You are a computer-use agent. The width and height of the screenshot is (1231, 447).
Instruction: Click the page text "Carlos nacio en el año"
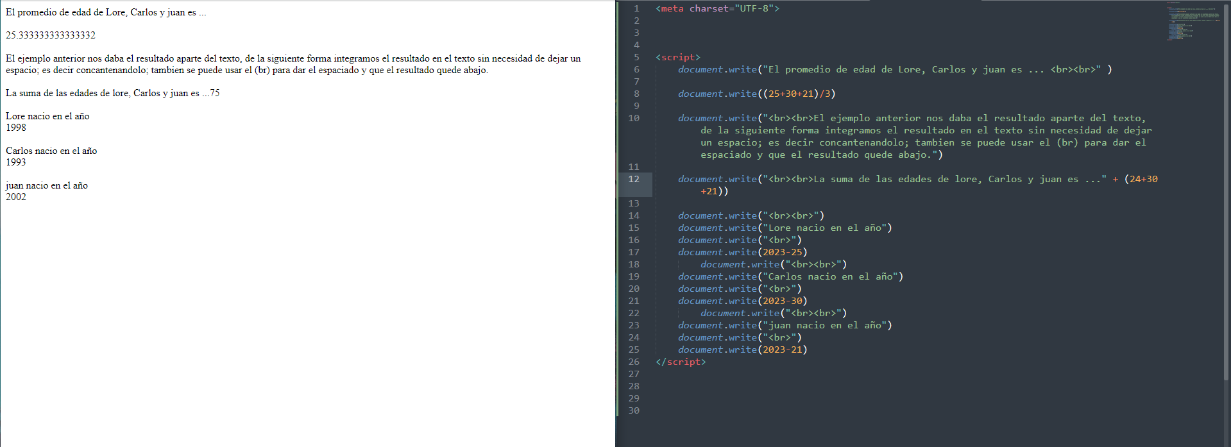click(x=51, y=151)
